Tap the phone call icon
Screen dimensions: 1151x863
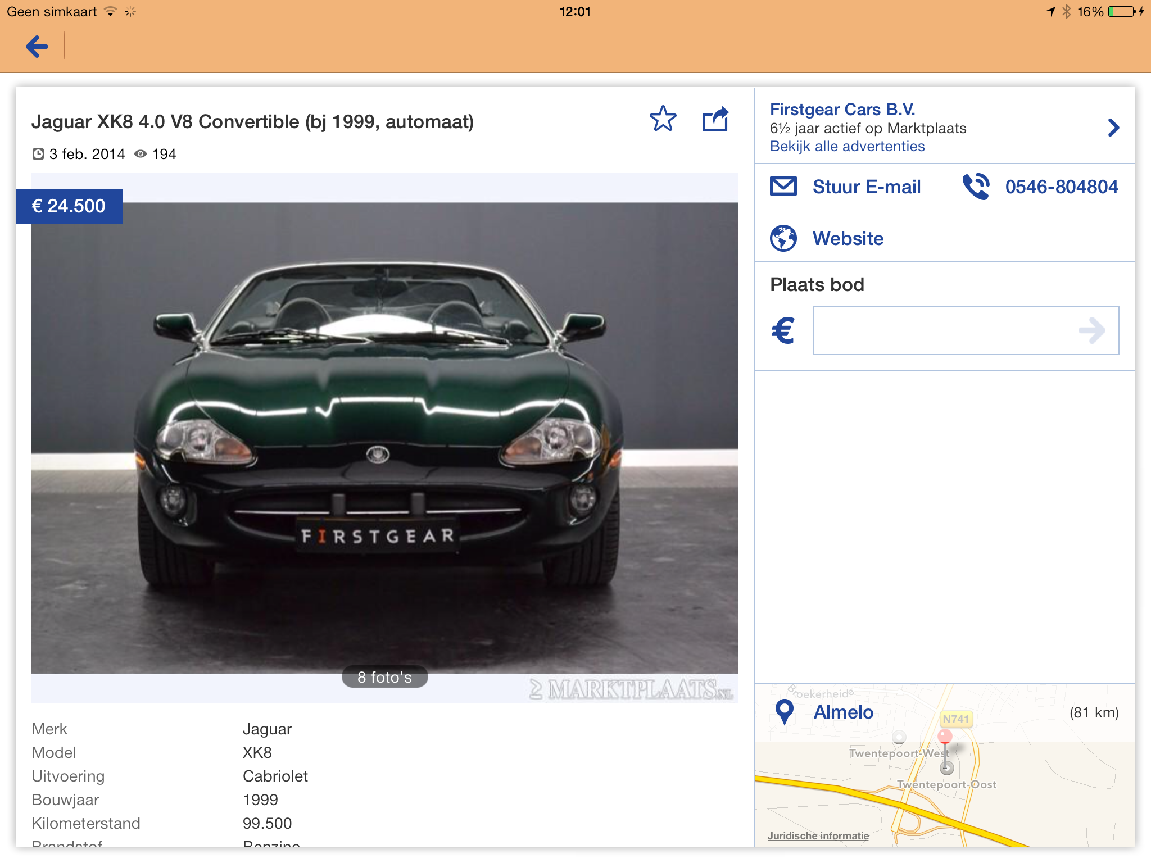pyautogui.click(x=976, y=187)
